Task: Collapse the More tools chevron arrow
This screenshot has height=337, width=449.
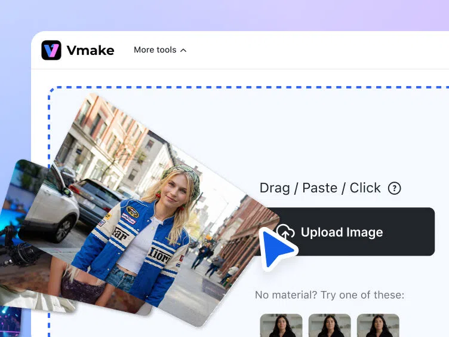Action: click(x=183, y=50)
